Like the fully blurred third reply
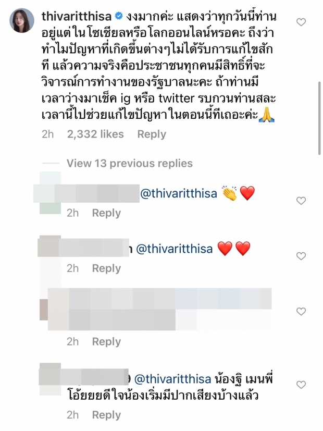The height and width of the screenshot is (431, 323). [301, 311]
